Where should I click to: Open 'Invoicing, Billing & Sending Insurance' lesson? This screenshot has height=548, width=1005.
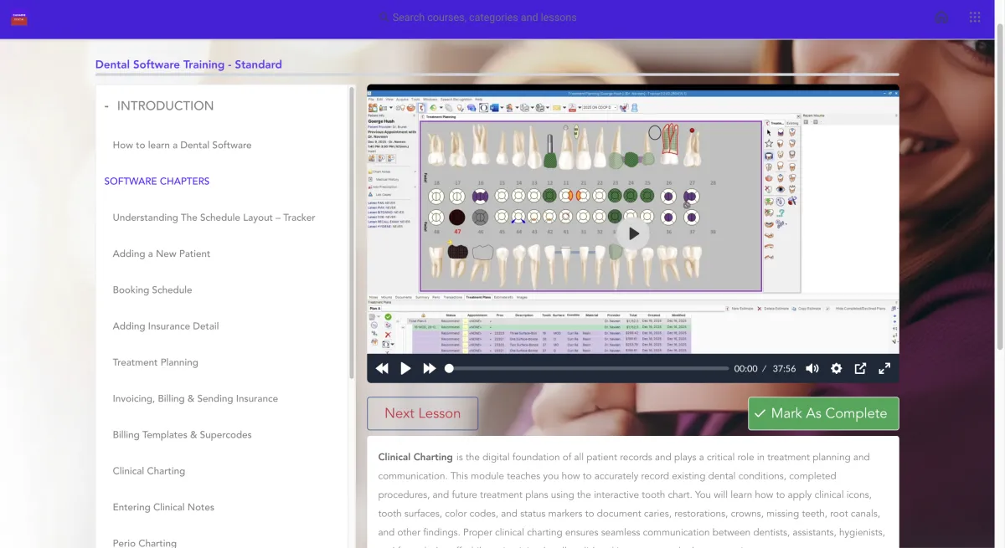(x=195, y=398)
